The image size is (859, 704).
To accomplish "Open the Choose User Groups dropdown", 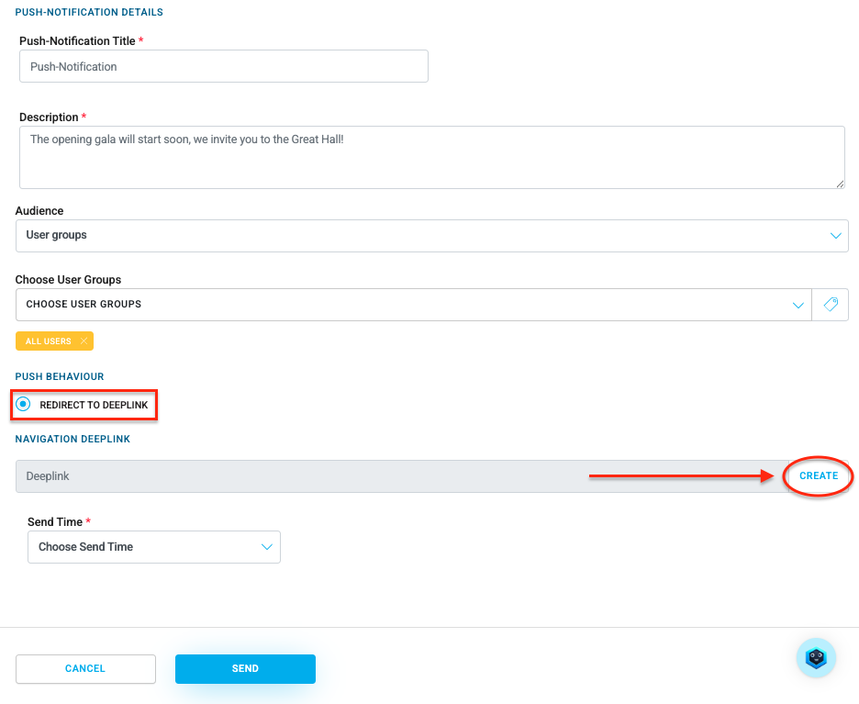I will coord(414,305).
